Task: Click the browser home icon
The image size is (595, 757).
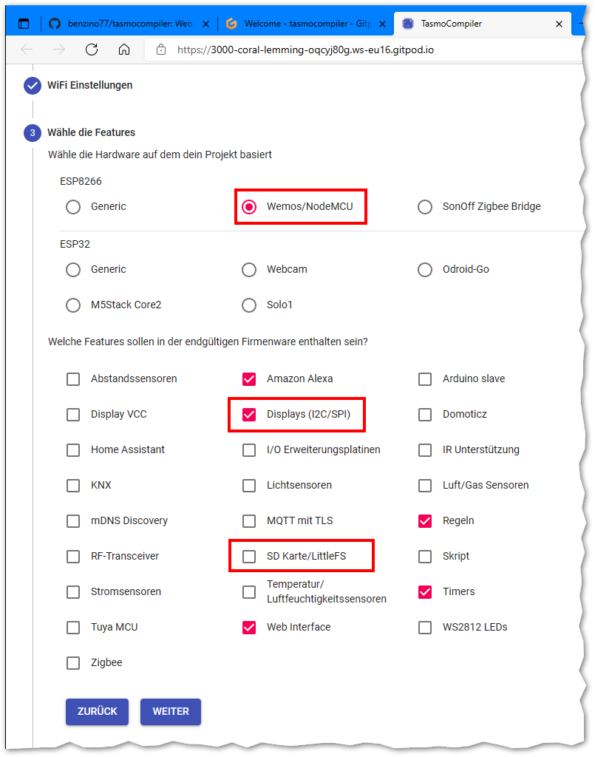Action: [124, 50]
